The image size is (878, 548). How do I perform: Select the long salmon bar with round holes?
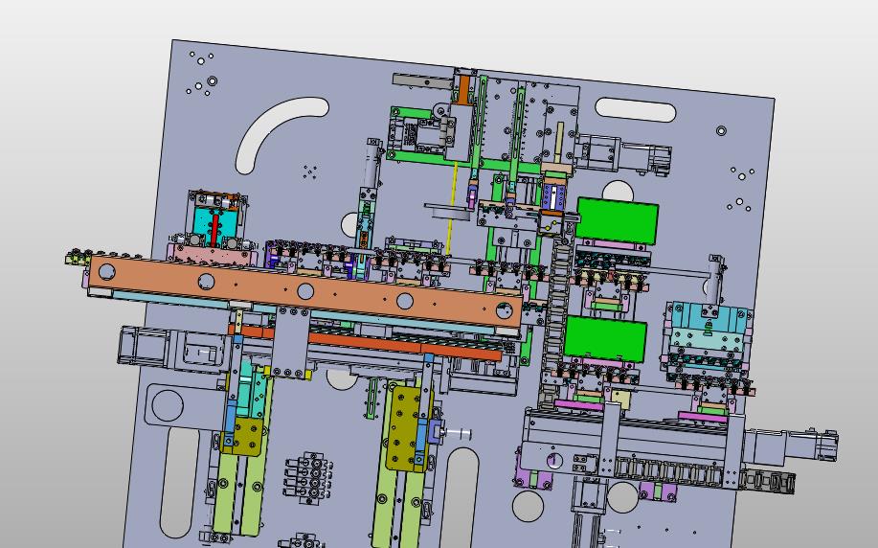pos(305,291)
